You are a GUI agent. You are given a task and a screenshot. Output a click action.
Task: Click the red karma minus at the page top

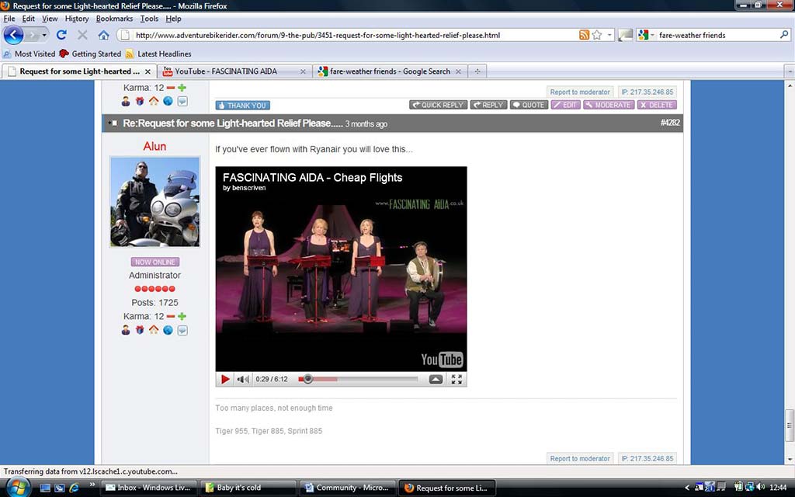pyautogui.click(x=171, y=88)
